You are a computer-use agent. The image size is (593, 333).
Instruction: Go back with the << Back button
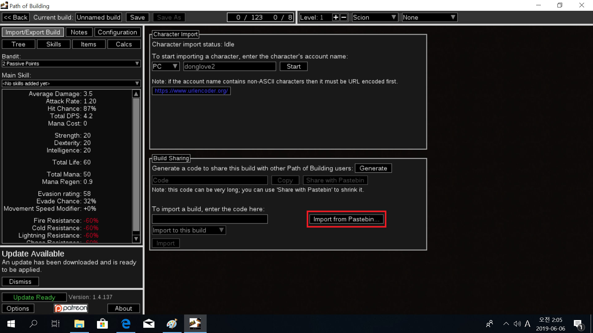click(x=16, y=18)
